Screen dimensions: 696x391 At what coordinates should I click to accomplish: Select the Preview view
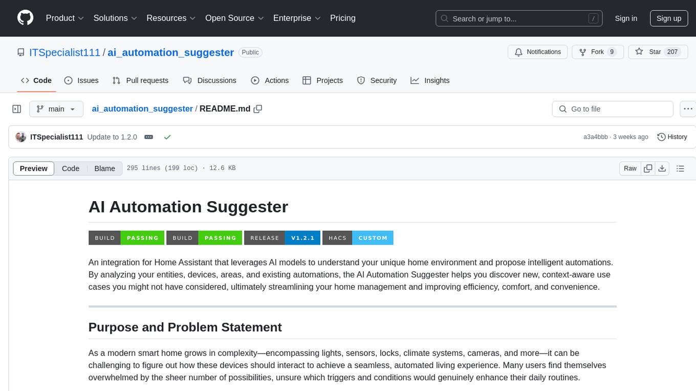coord(34,168)
